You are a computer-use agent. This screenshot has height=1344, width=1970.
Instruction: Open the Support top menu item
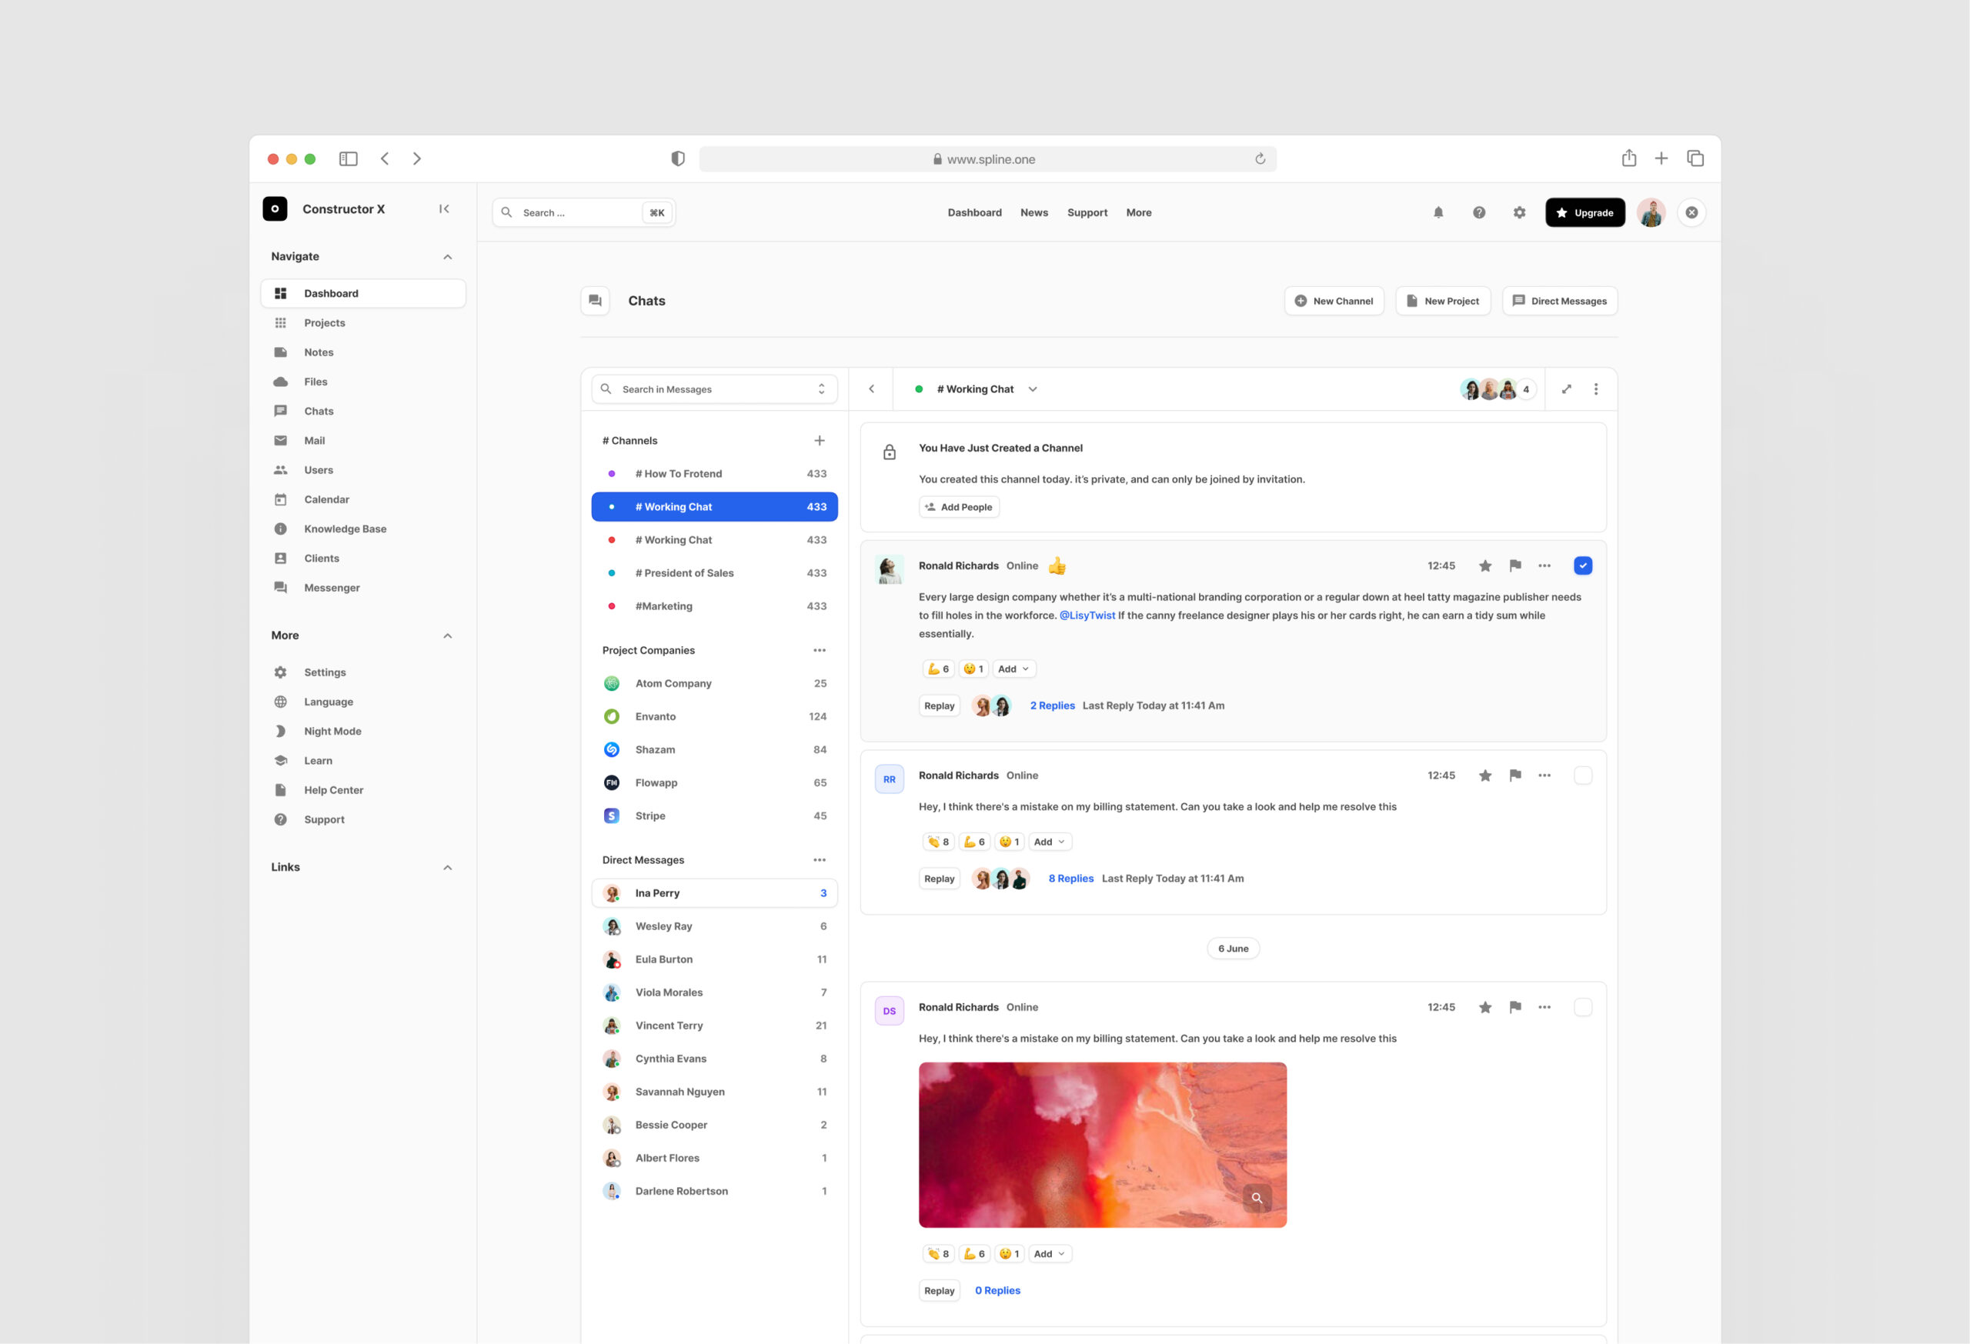1087,212
